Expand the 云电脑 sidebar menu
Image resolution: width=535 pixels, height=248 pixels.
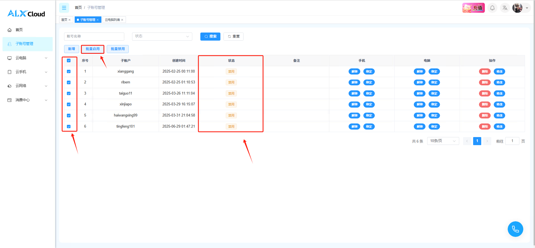(27, 58)
